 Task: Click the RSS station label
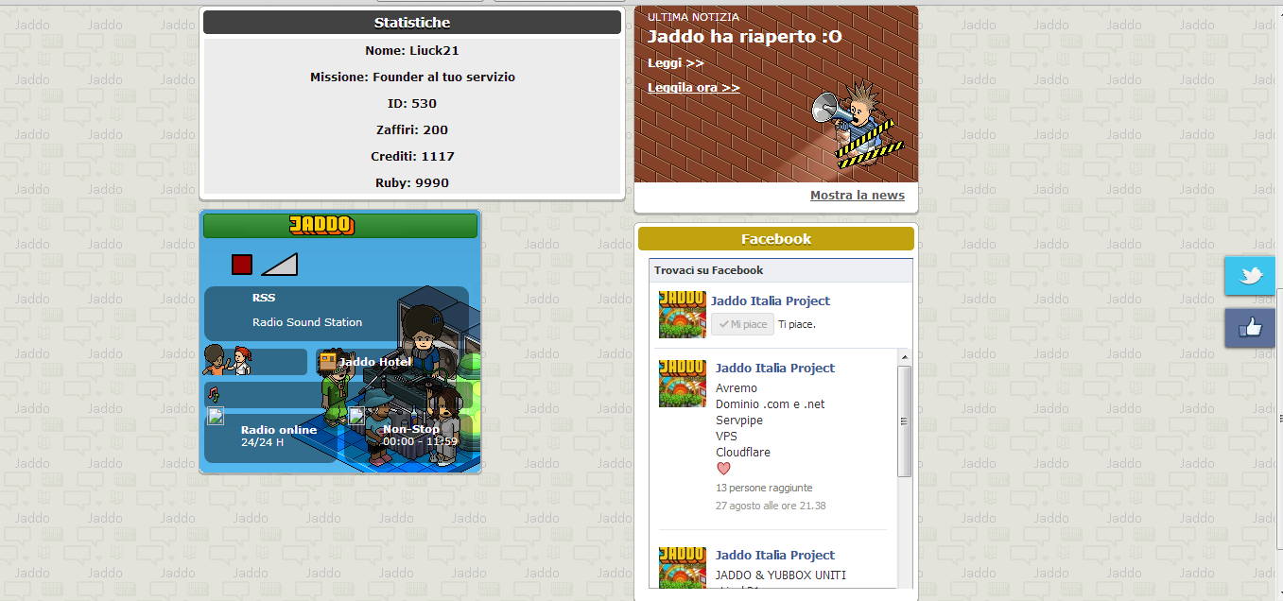point(264,298)
